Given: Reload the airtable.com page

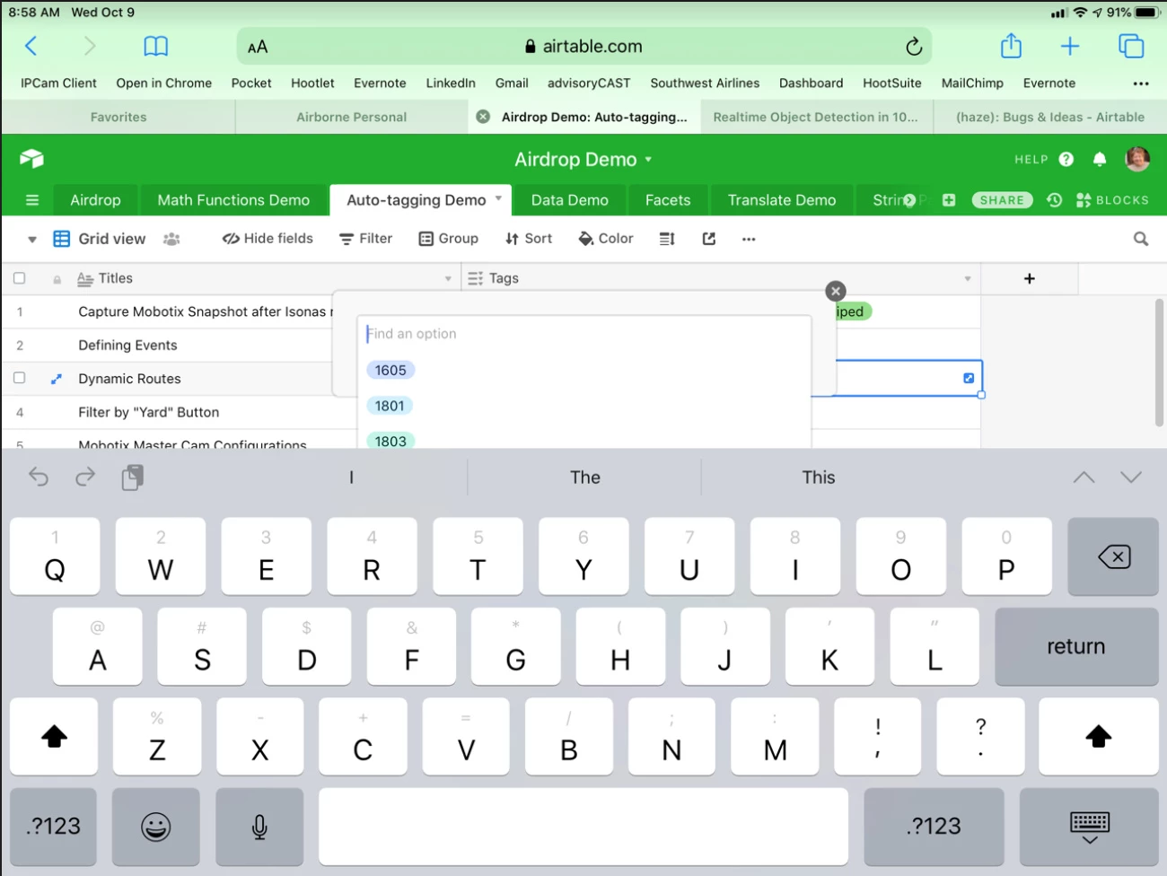Looking at the screenshot, I should point(913,47).
